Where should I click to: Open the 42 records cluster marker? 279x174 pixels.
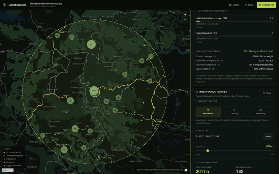[x=91, y=45]
